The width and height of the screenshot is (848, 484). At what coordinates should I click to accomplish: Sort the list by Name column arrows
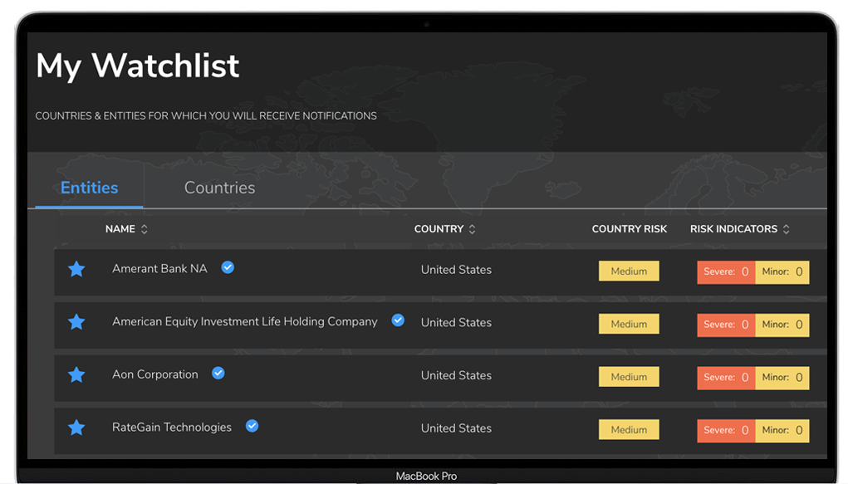[x=145, y=229]
